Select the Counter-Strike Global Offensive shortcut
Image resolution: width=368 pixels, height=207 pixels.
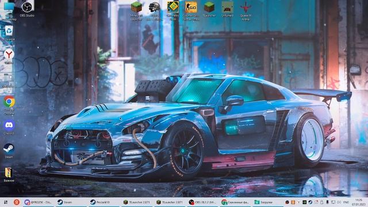[x=191, y=10]
